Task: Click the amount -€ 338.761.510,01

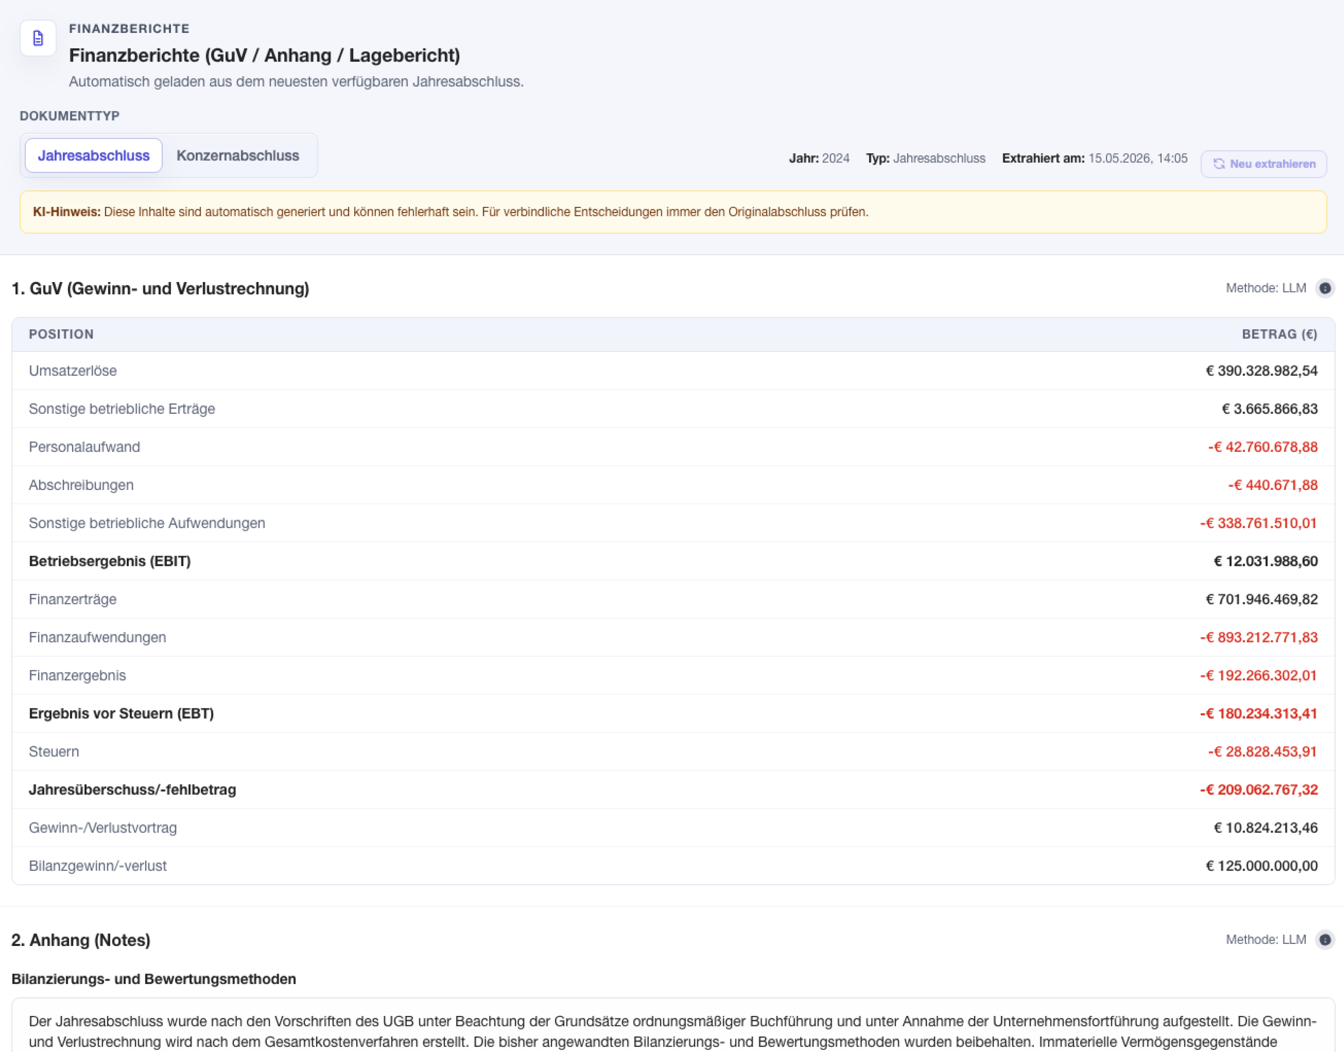Action: [x=1258, y=523]
